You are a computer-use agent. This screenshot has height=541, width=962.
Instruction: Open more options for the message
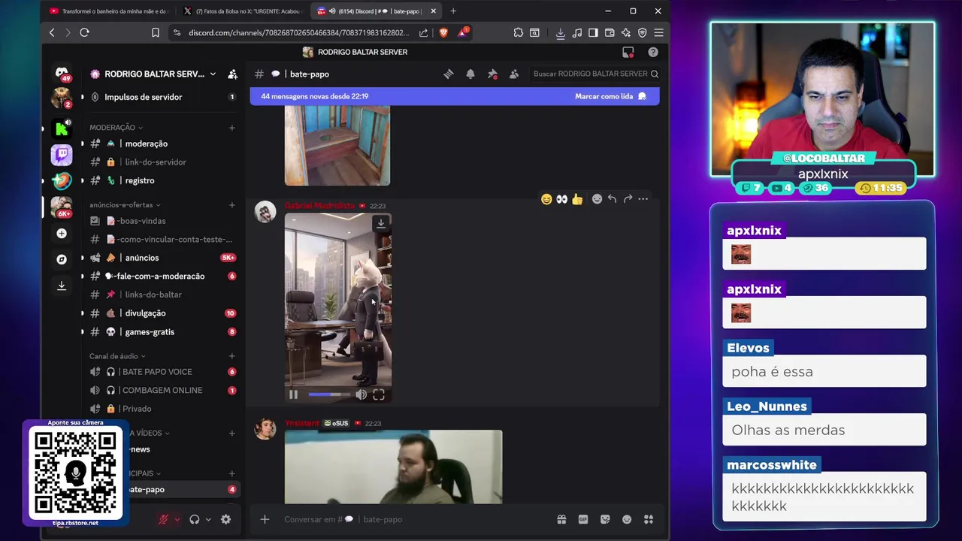point(643,199)
